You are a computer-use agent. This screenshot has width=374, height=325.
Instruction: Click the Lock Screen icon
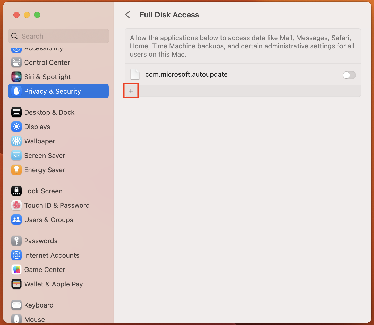16,191
